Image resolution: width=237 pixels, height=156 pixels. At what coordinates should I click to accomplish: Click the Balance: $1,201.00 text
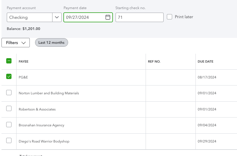[x=23, y=29]
